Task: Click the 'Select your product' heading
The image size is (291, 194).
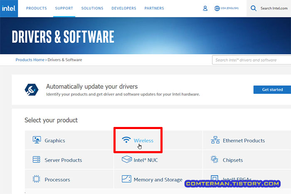Action: pyautogui.click(x=51, y=120)
